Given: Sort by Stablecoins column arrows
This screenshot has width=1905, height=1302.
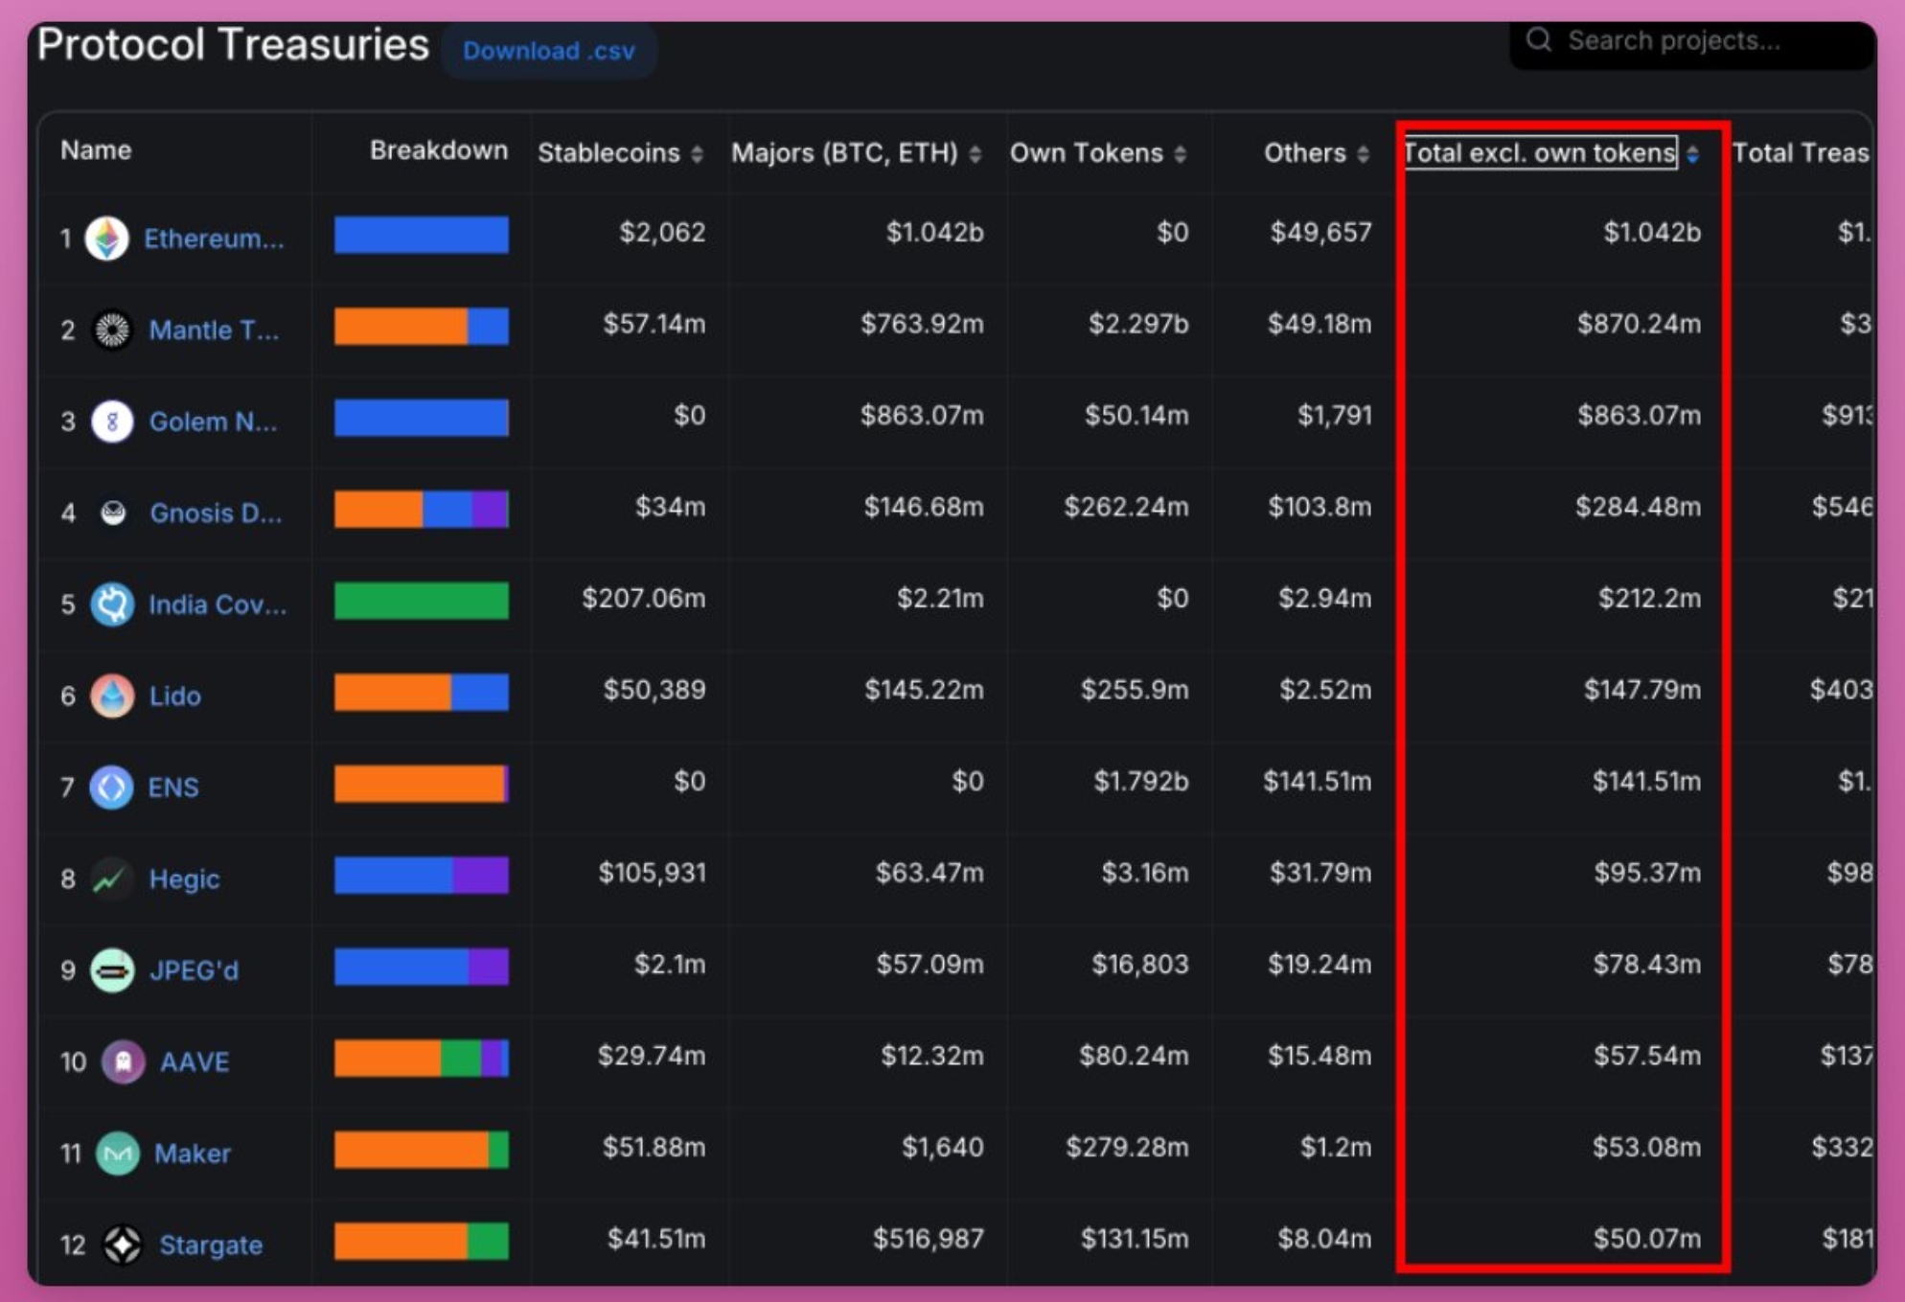Looking at the screenshot, I should point(697,153).
